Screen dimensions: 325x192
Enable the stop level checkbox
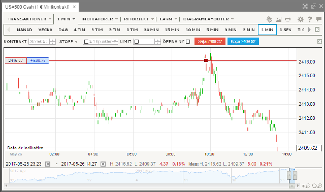pos(87,42)
